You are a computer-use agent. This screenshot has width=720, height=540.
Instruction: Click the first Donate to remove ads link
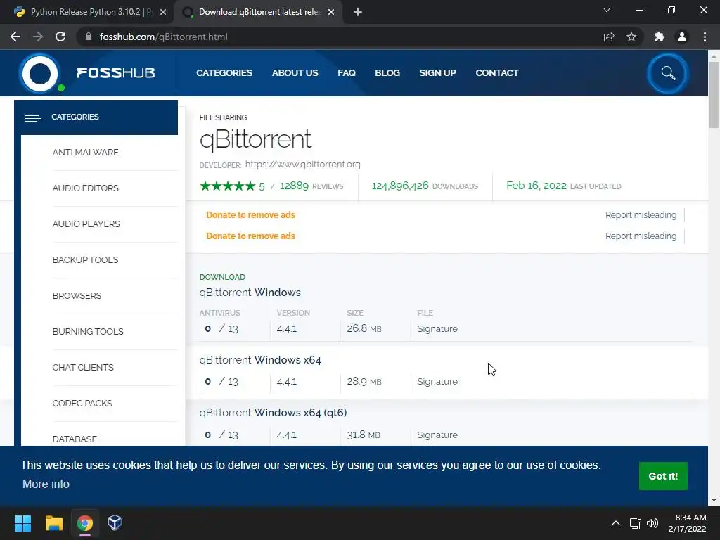[x=250, y=215]
